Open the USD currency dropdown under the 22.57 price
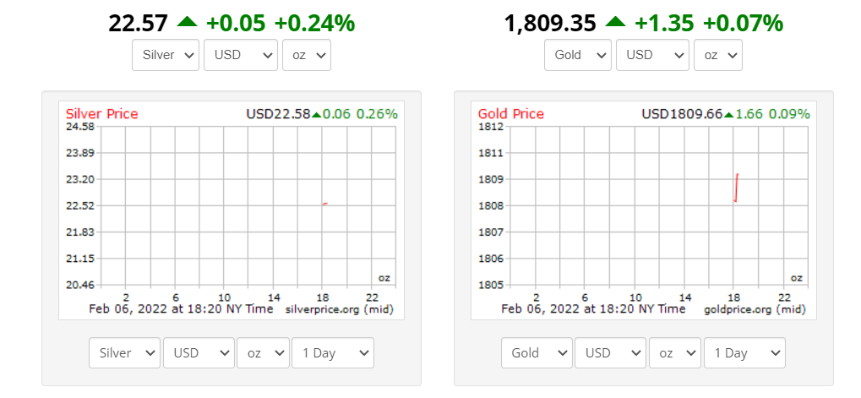Viewport: 861px width, 398px height. click(x=240, y=55)
